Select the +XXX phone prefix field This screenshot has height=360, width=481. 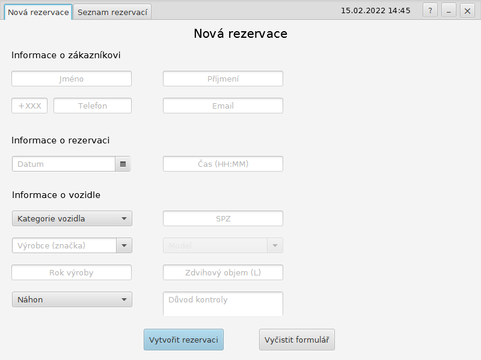pos(29,106)
